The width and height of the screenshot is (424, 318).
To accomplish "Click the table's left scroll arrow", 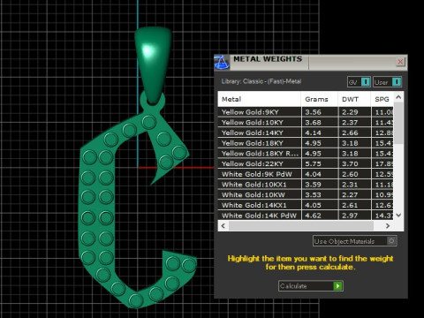I will click(x=223, y=226).
